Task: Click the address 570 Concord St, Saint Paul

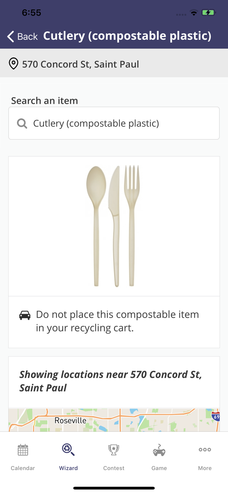Action: point(80,64)
